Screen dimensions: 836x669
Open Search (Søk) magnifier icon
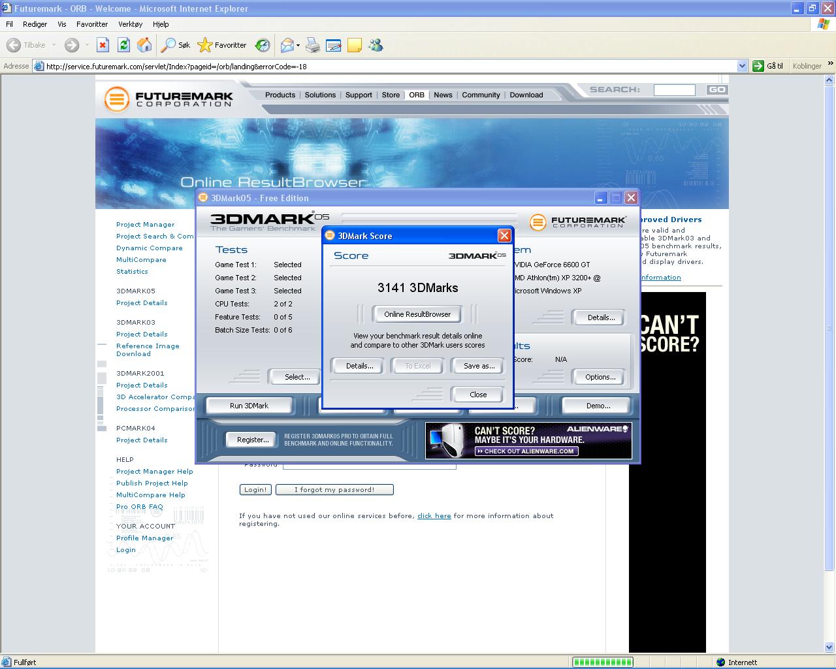[169, 45]
